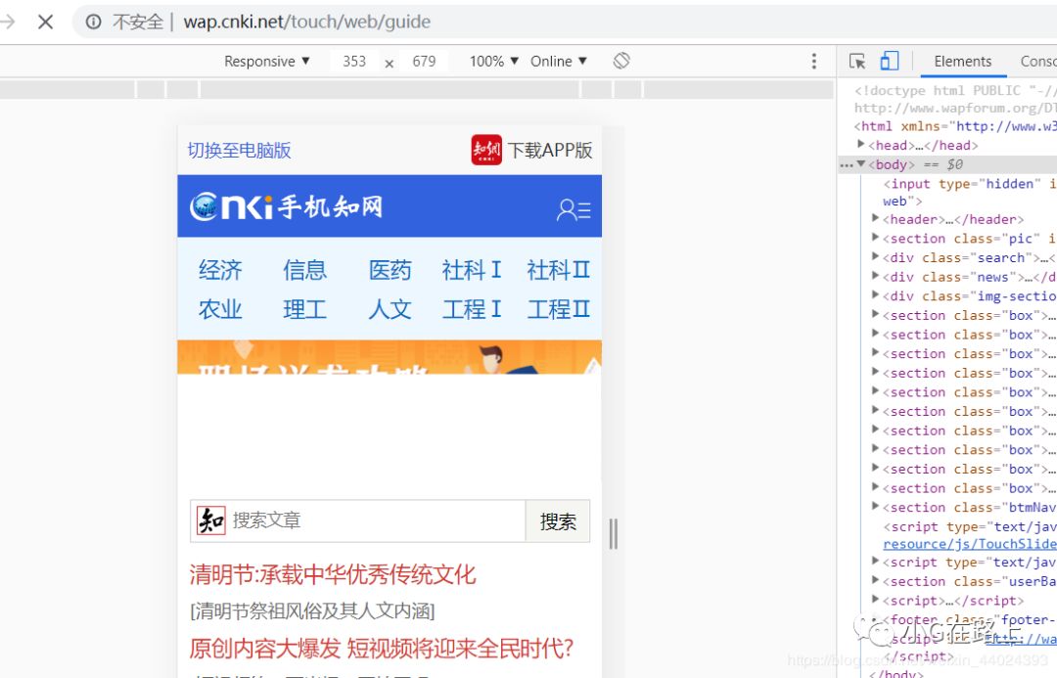1057x678 pixels.
Task: Click the address bar URL wap.cnki.net
Action: (307, 23)
